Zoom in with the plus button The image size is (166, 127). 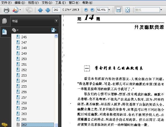(92, 10)
